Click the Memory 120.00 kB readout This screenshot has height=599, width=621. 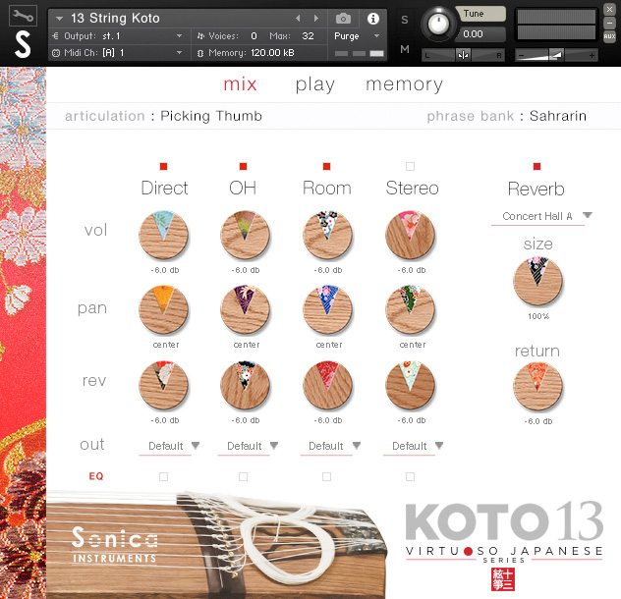[272, 53]
